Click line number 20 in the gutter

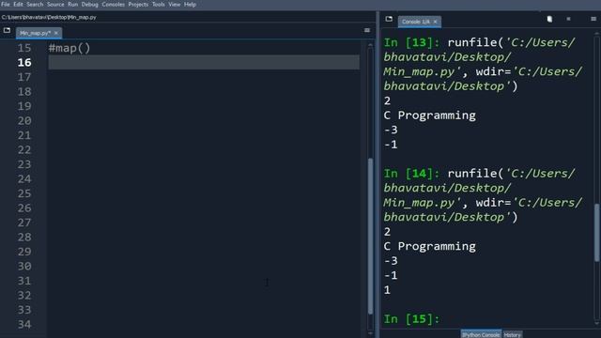pos(24,121)
